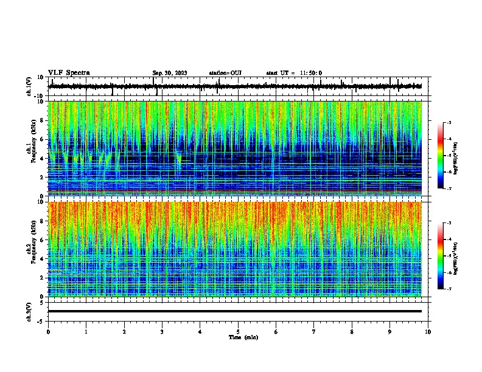Click time axis tick label "7"
Screen dimensions: 482x372
pos(314,332)
